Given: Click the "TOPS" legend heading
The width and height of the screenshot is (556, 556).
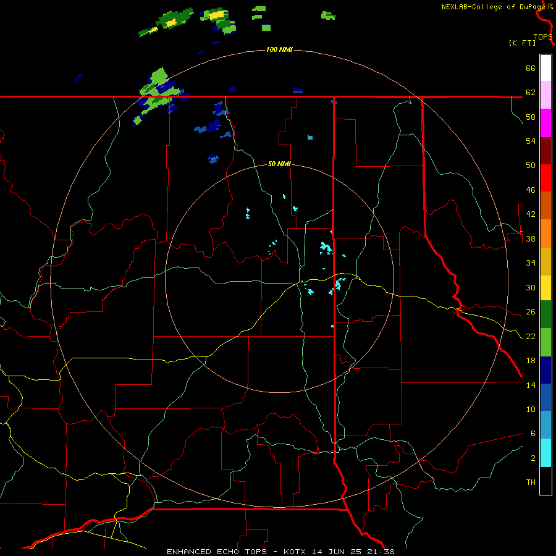Looking at the screenshot, I should pyautogui.click(x=543, y=37).
